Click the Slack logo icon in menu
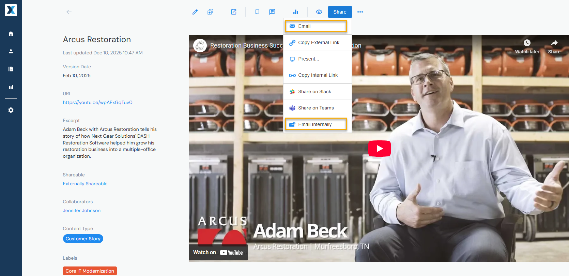The height and width of the screenshot is (276, 569). (292, 92)
